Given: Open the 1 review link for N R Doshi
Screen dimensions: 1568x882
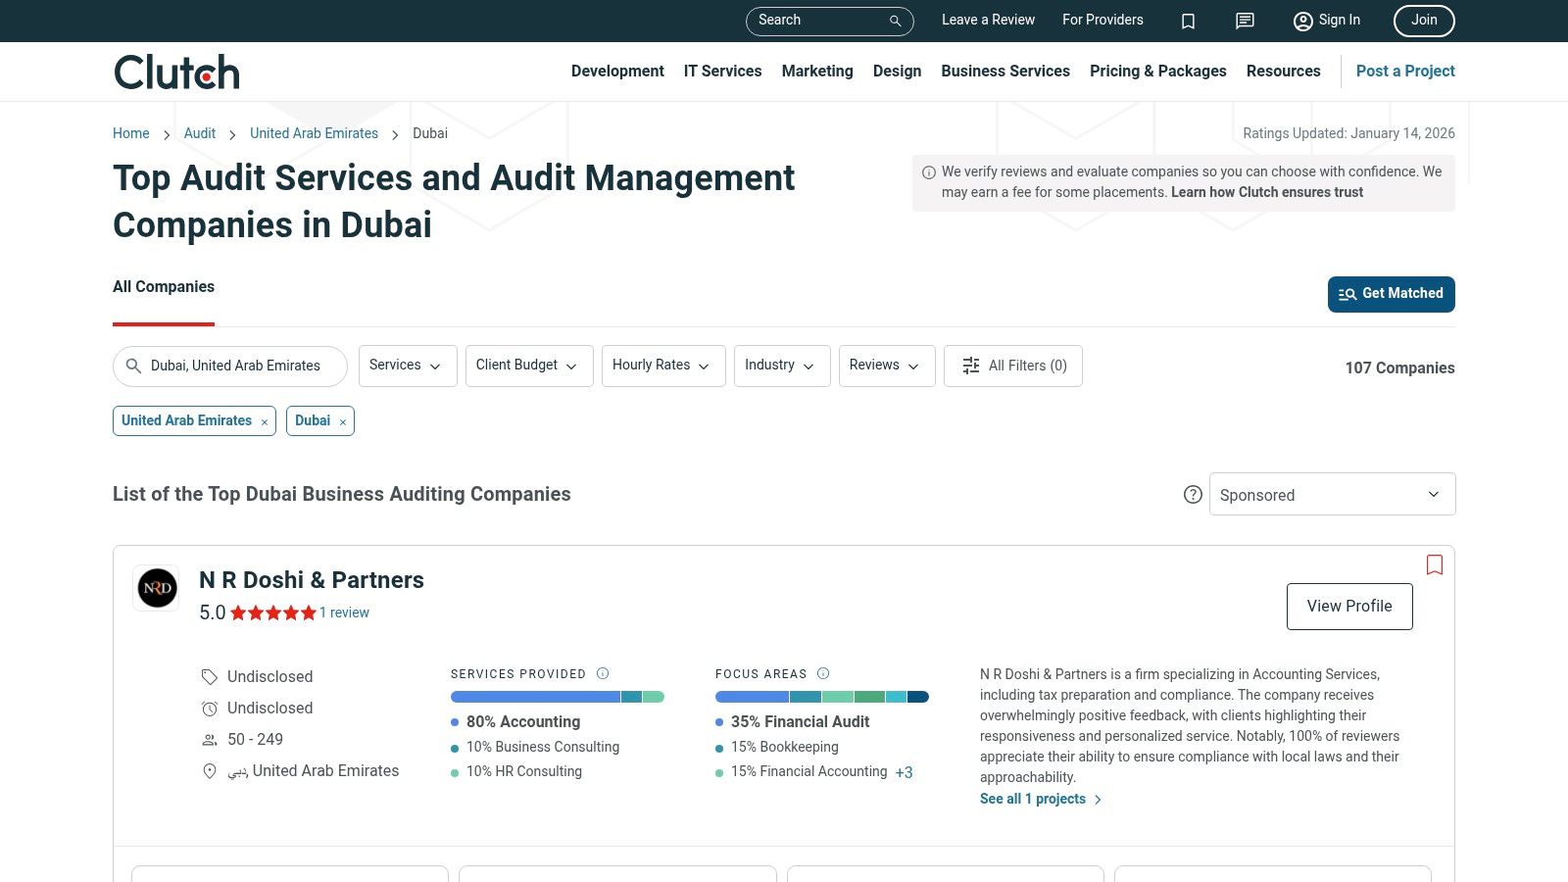Looking at the screenshot, I should click(344, 612).
